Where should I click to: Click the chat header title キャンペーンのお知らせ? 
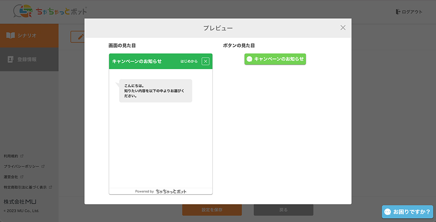point(137,62)
